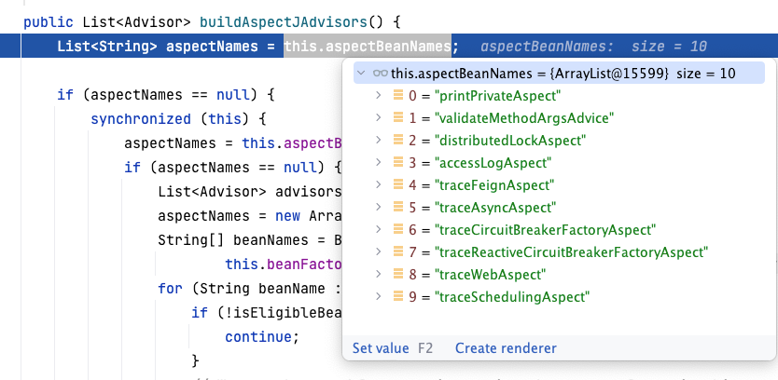Click field icon of traceFeignAspect entry
The image size is (778, 380).
coord(398,185)
